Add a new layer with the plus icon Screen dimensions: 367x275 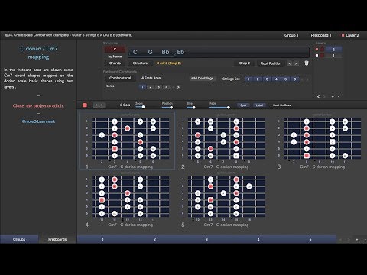pos(333,97)
